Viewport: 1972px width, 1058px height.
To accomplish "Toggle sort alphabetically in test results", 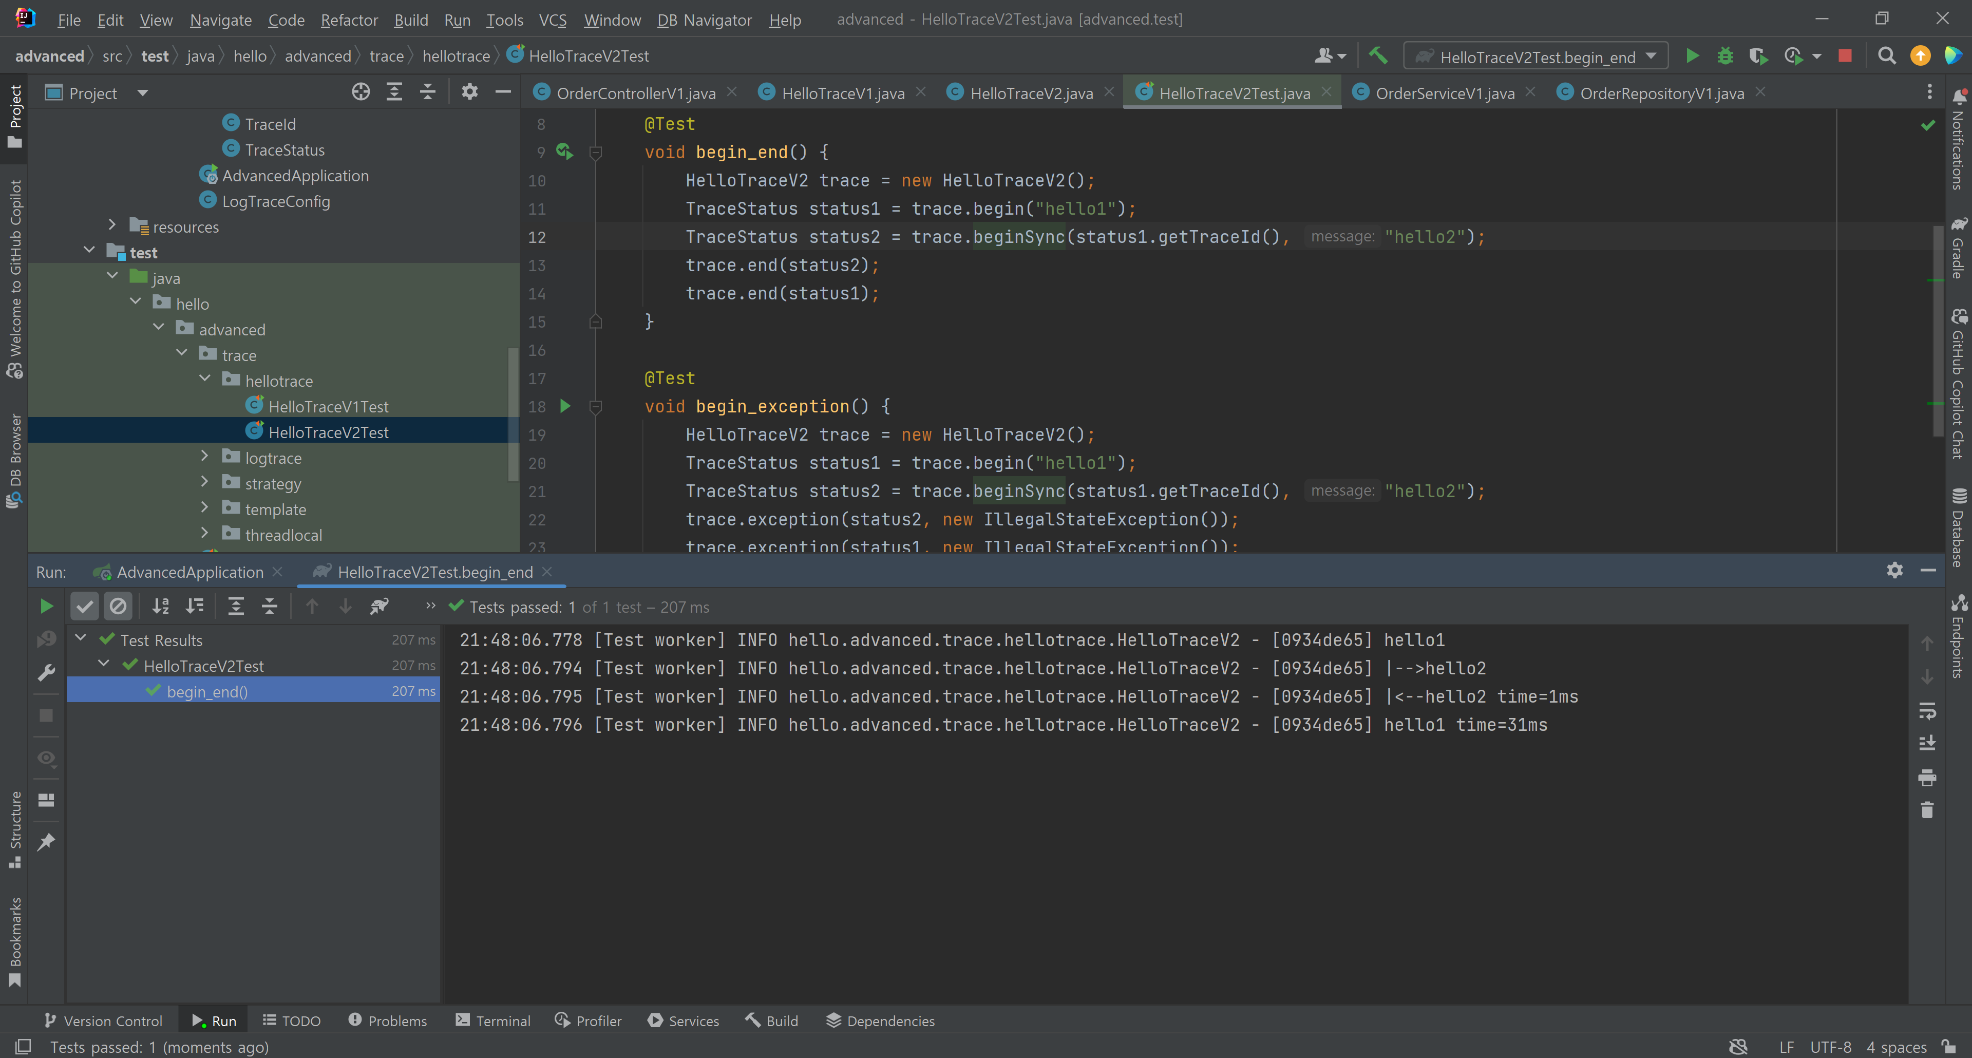I will [x=161, y=607].
